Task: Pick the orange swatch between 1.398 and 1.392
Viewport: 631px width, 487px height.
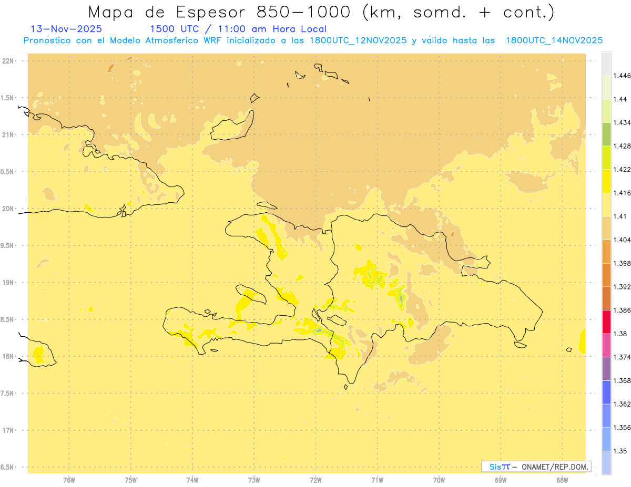Action: tap(606, 275)
